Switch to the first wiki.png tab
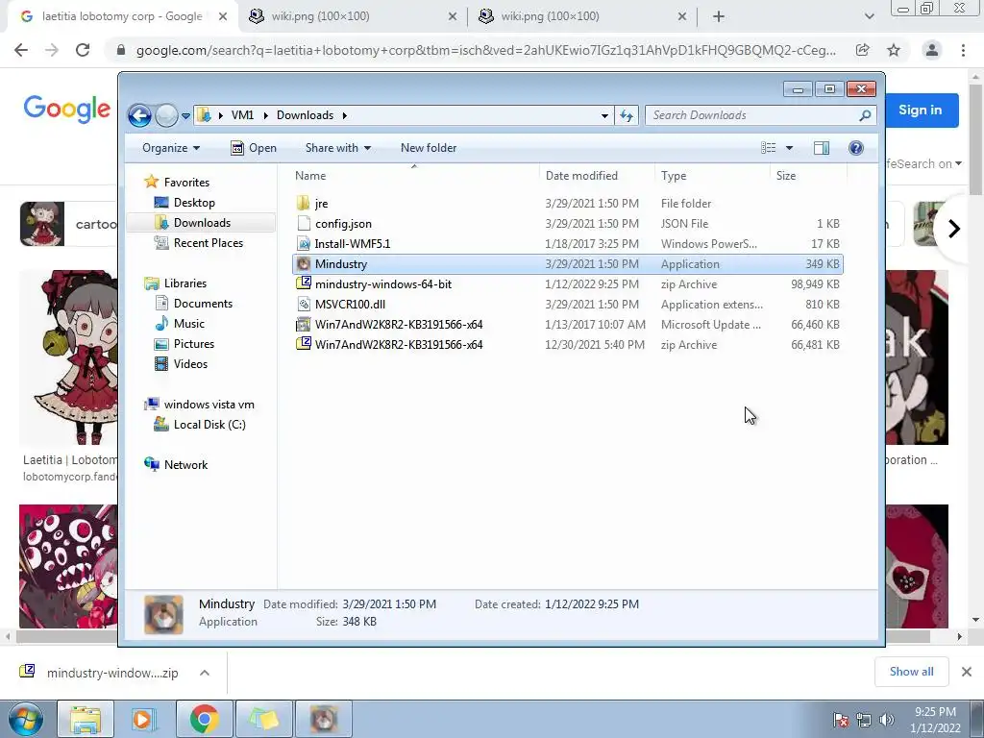Screen dimensions: 984x738 click(353, 17)
